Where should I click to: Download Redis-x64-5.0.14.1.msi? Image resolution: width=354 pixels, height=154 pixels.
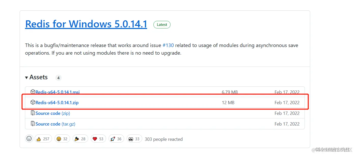pyautogui.click(x=58, y=92)
